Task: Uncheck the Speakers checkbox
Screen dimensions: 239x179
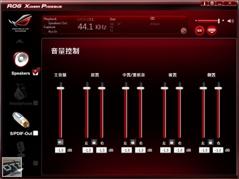Action: 36,72
